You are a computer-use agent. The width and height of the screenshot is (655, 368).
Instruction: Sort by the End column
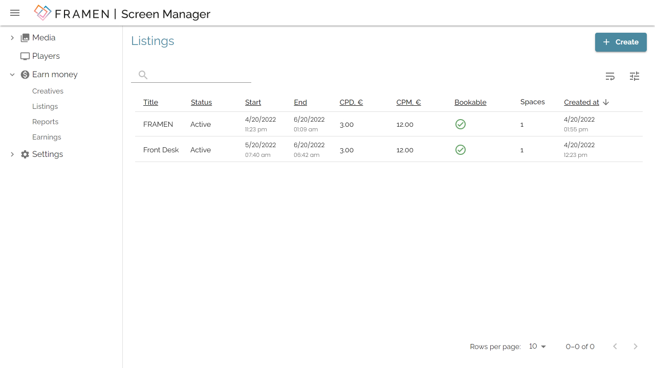click(x=300, y=102)
